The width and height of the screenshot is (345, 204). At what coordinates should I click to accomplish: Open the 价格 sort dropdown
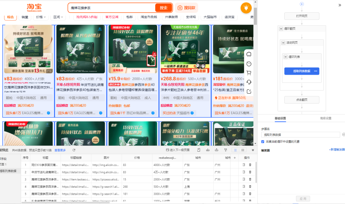coord(41,17)
